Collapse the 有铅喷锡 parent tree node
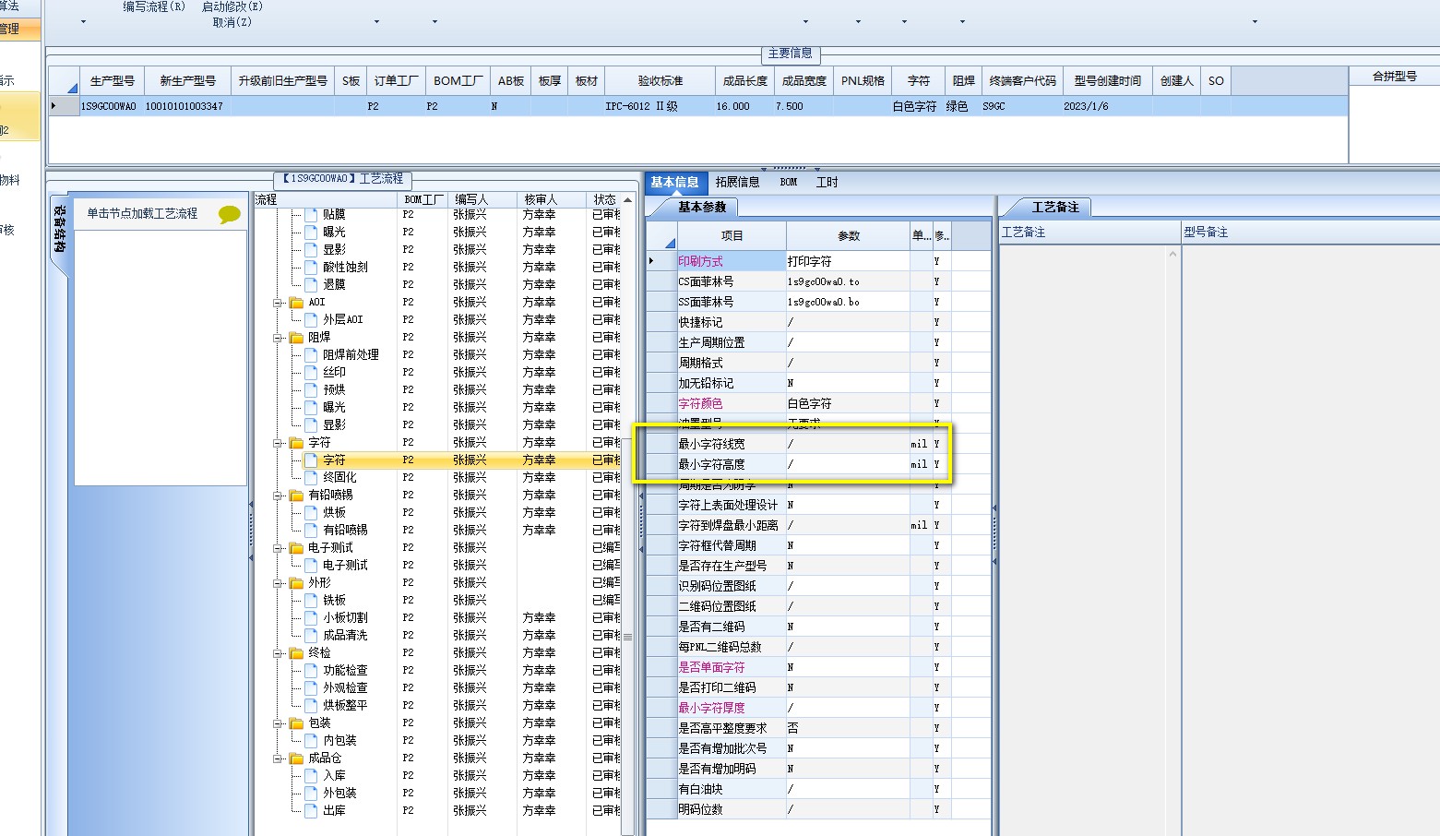Image resolution: width=1440 pixels, height=836 pixels. [278, 496]
